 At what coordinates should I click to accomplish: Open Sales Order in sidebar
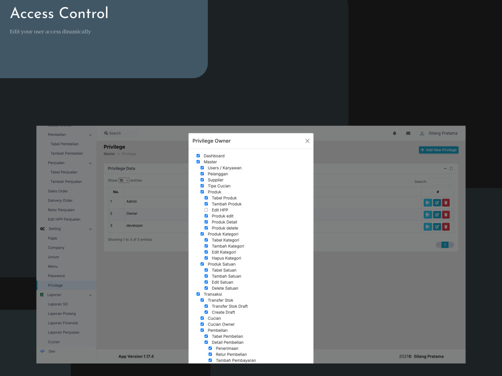point(58,191)
